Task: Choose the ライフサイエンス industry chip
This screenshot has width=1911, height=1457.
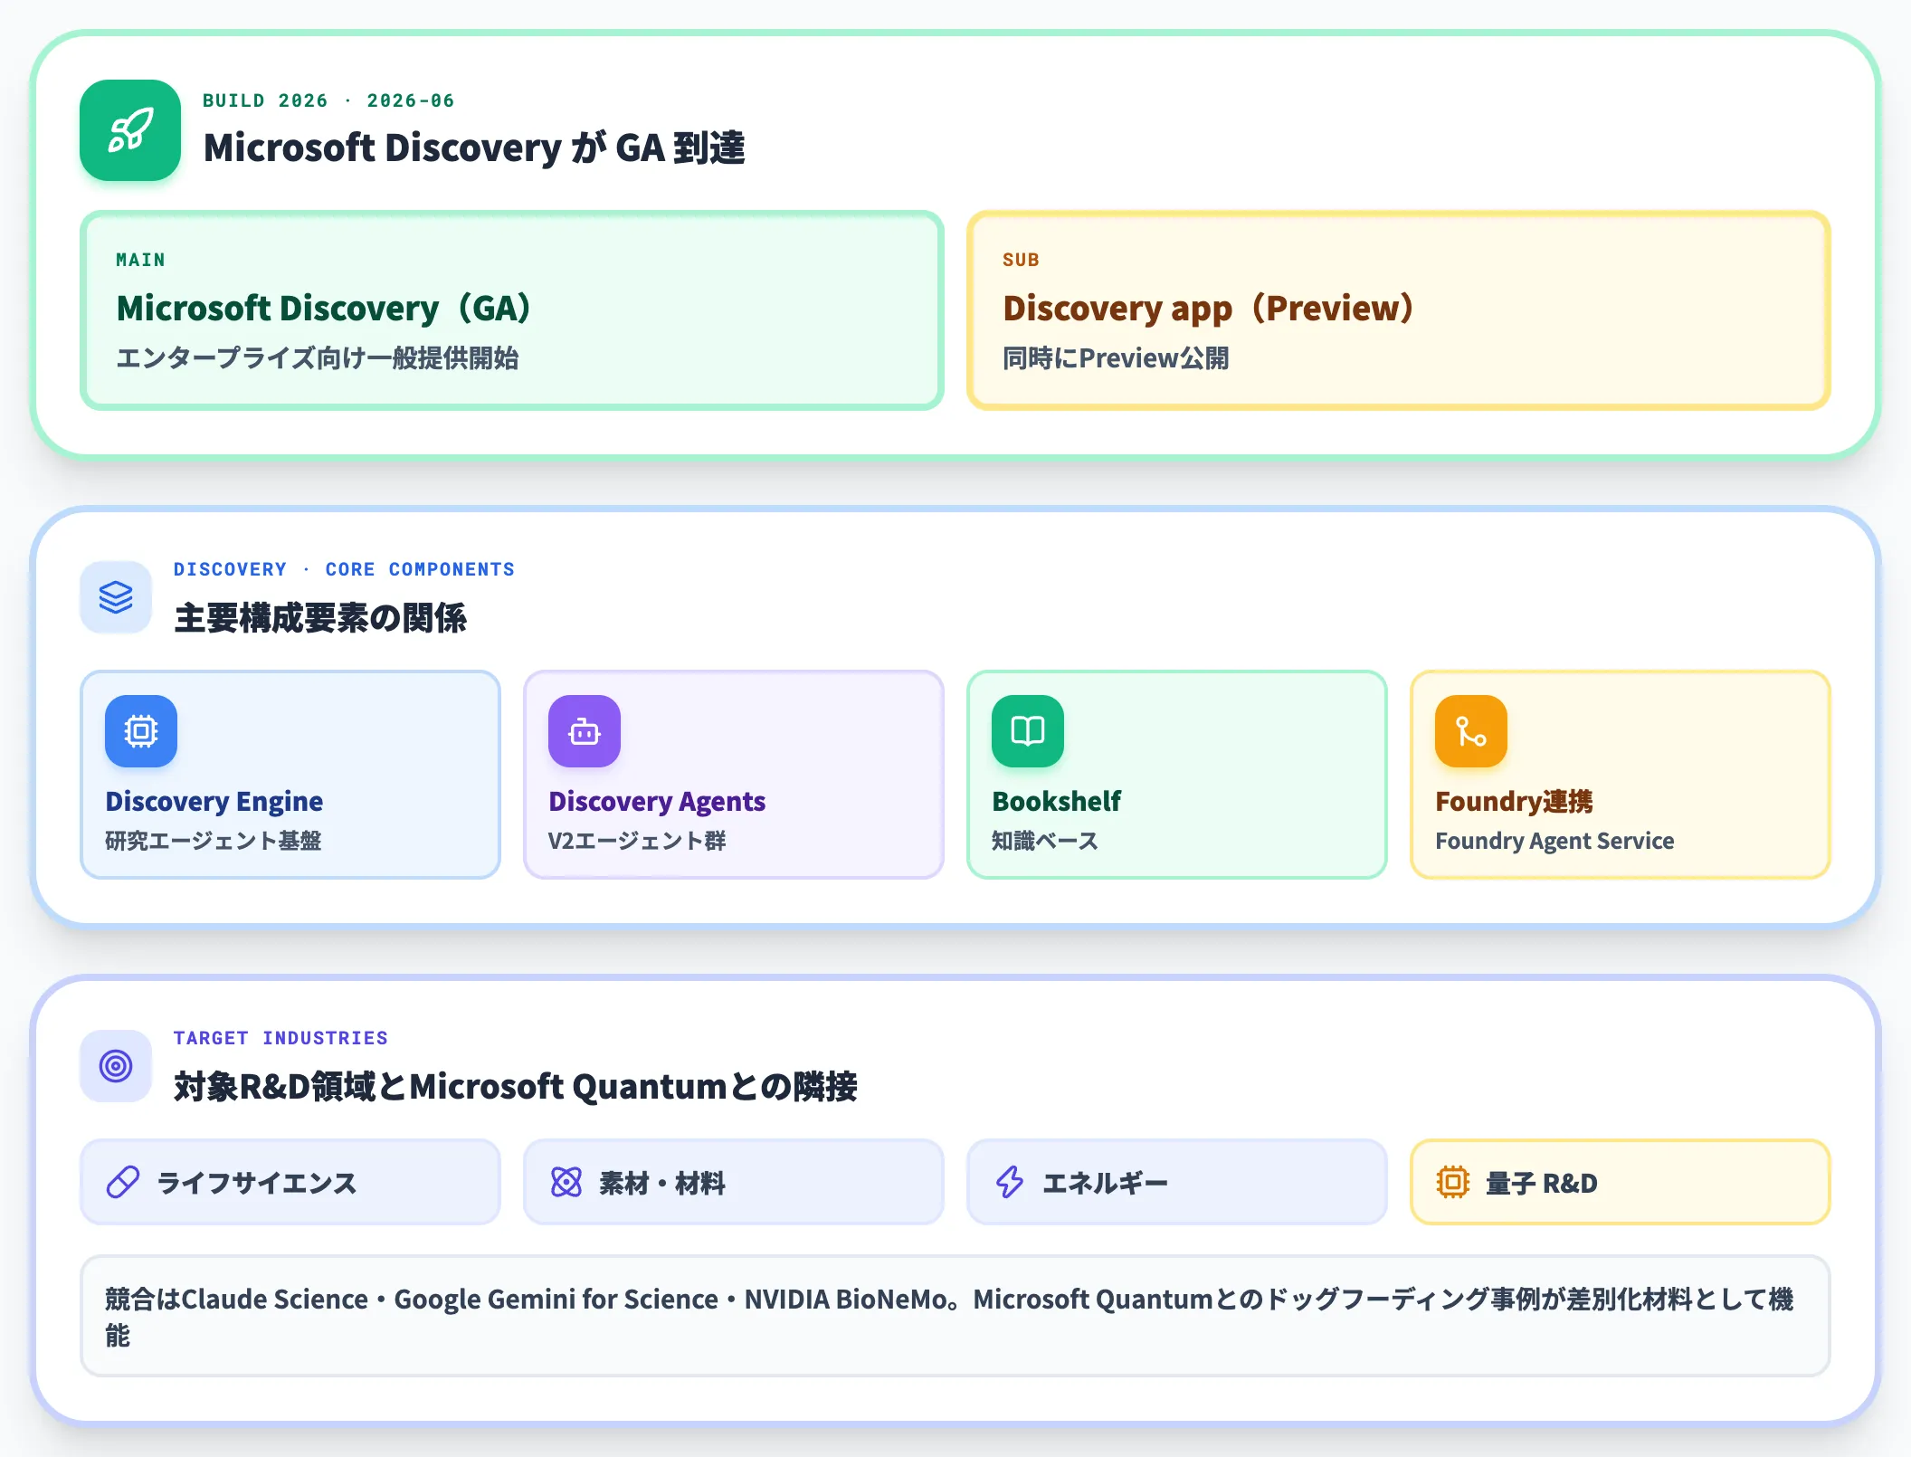Action: (x=290, y=1182)
